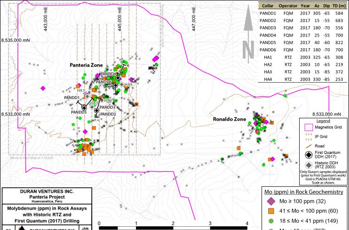
Task: Click HA1 in the collar table
Action: click(268, 57)
